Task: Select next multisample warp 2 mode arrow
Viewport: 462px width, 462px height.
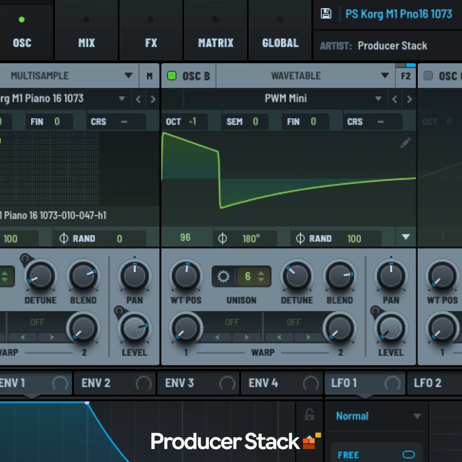Action: pyautogui.click(x=52, y=337)
